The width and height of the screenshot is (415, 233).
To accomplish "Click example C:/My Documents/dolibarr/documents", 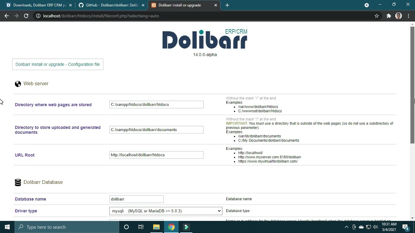I will click(x=268, y=140).
